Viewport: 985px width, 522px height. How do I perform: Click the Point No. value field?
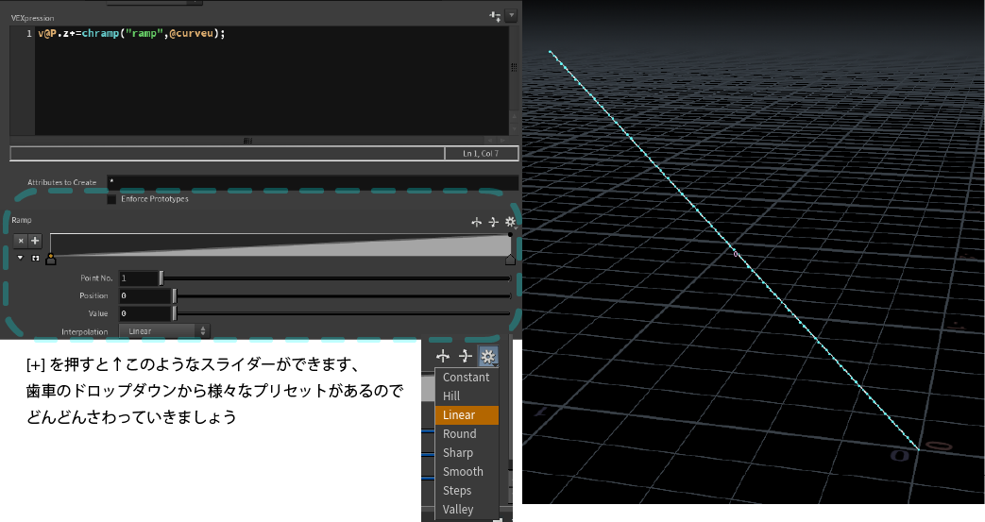138,278
